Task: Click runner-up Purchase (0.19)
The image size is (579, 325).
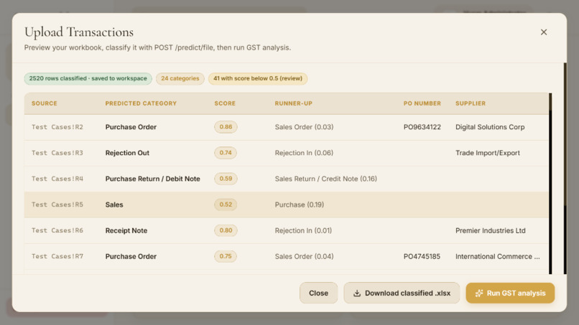Action: click(x=299, y=204)
